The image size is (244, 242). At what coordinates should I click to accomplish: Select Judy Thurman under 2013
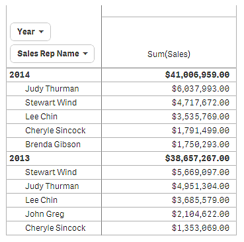coord(52,186)
